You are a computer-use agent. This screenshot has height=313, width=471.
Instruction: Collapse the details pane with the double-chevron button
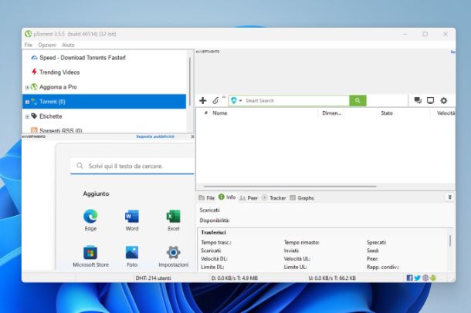(449, 197)
